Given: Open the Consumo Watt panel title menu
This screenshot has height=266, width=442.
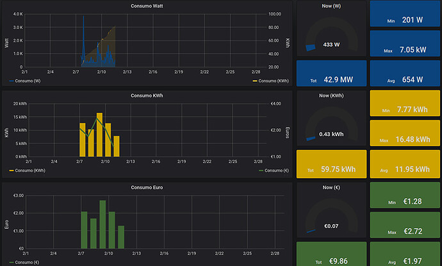Looking at the screenshot, I should [x=147, y=6].
